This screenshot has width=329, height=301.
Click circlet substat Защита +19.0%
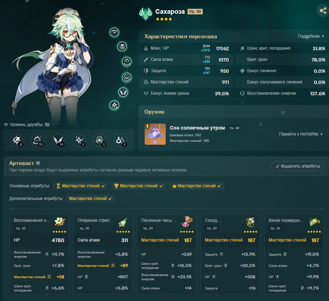click(x=294, y=254)
